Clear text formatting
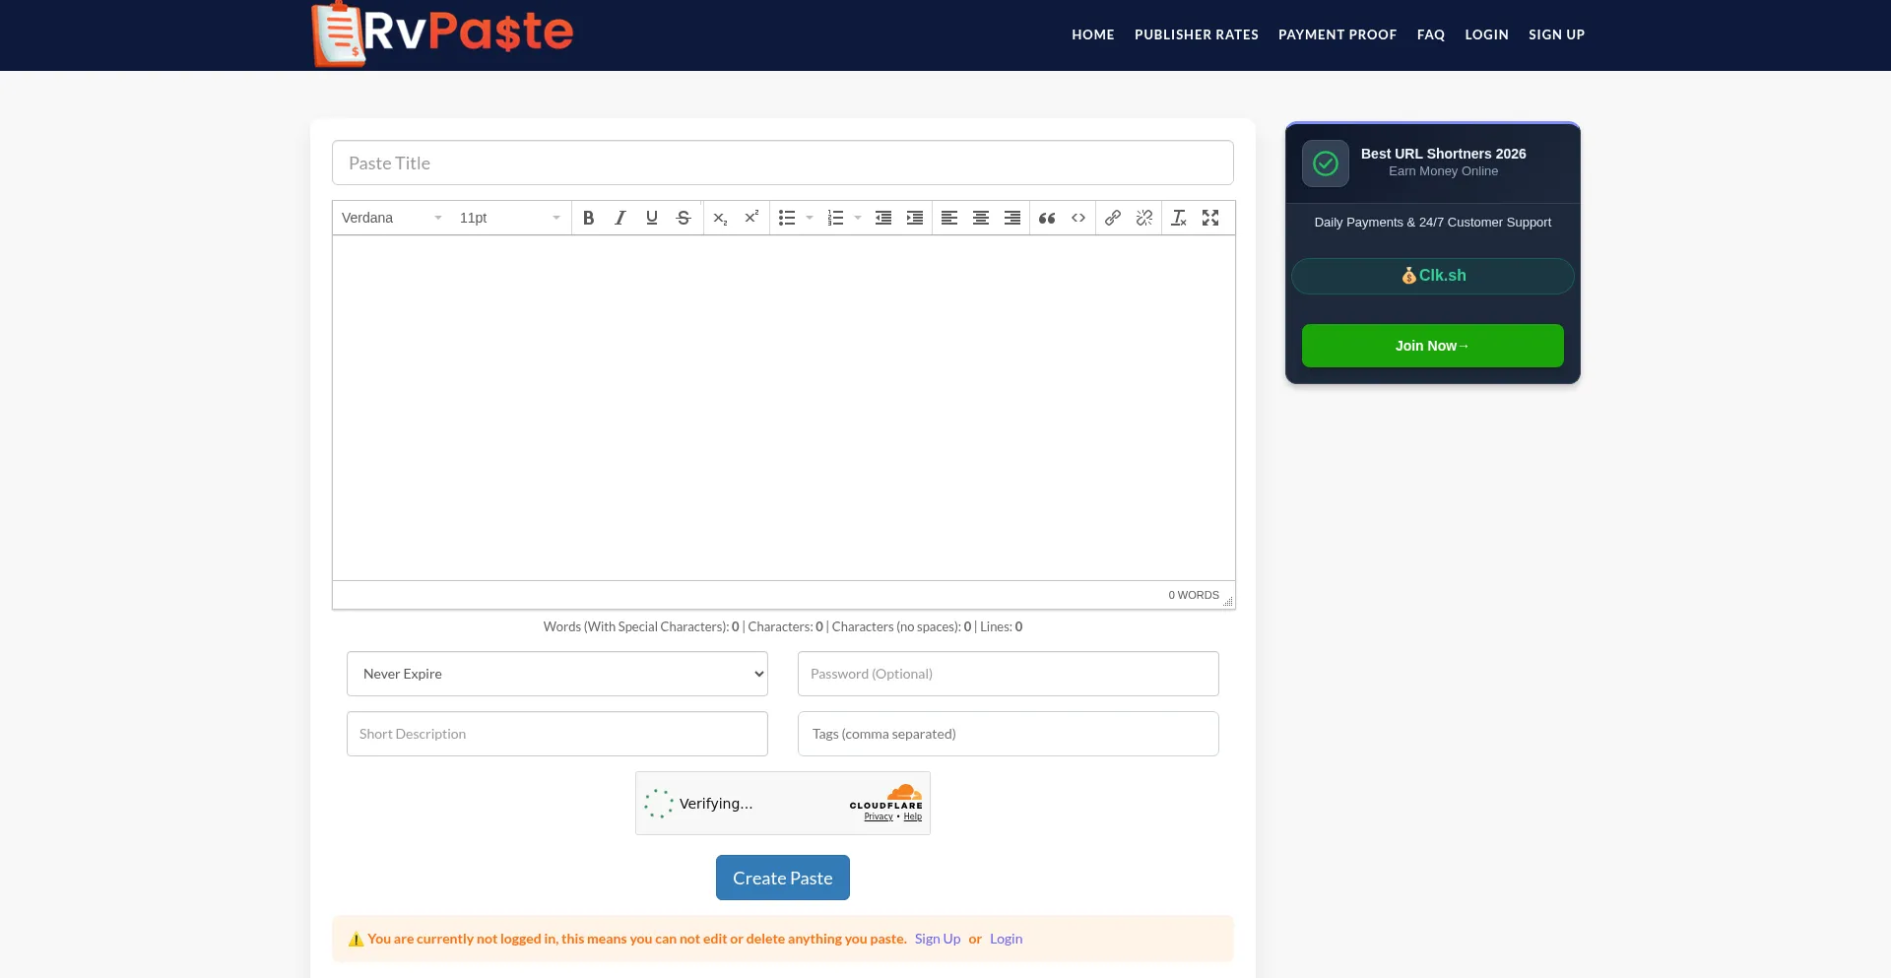The height and width of the screenshot is (978, 1891). (x=1179, y=218)
